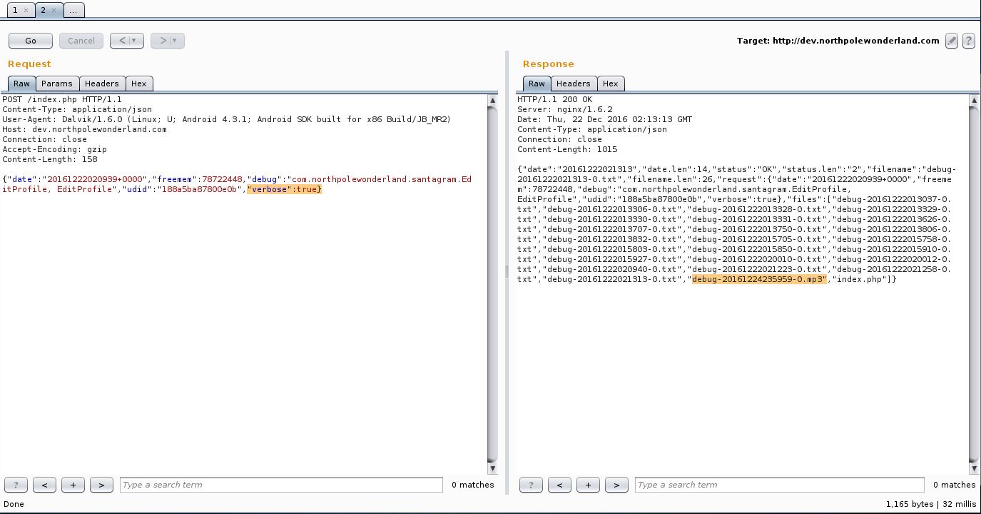Image resolution: width=981 pixels, height=514 pixels.
Task: Click response search help question mark button
Action: click(x=531, y=485)
